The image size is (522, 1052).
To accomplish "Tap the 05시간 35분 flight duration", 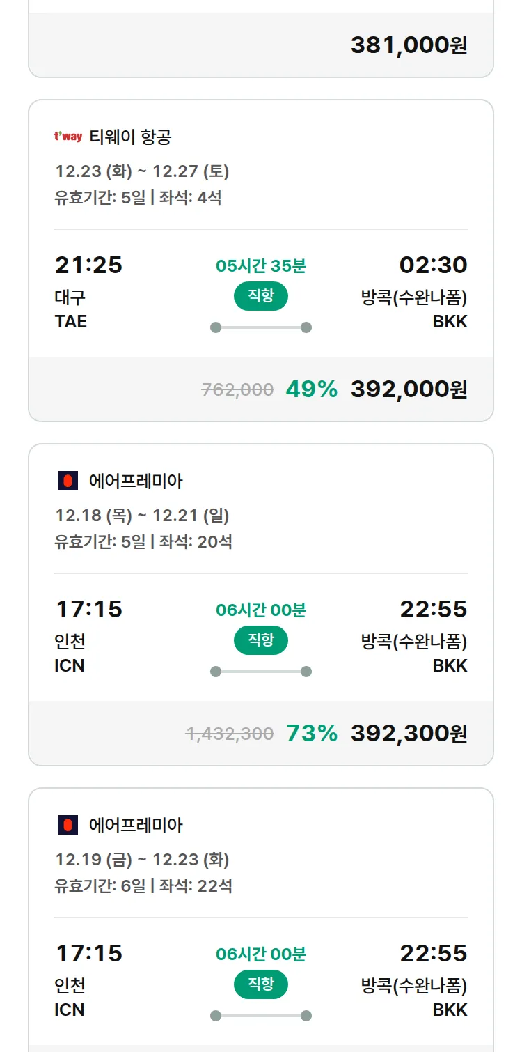I will point(261,265).
